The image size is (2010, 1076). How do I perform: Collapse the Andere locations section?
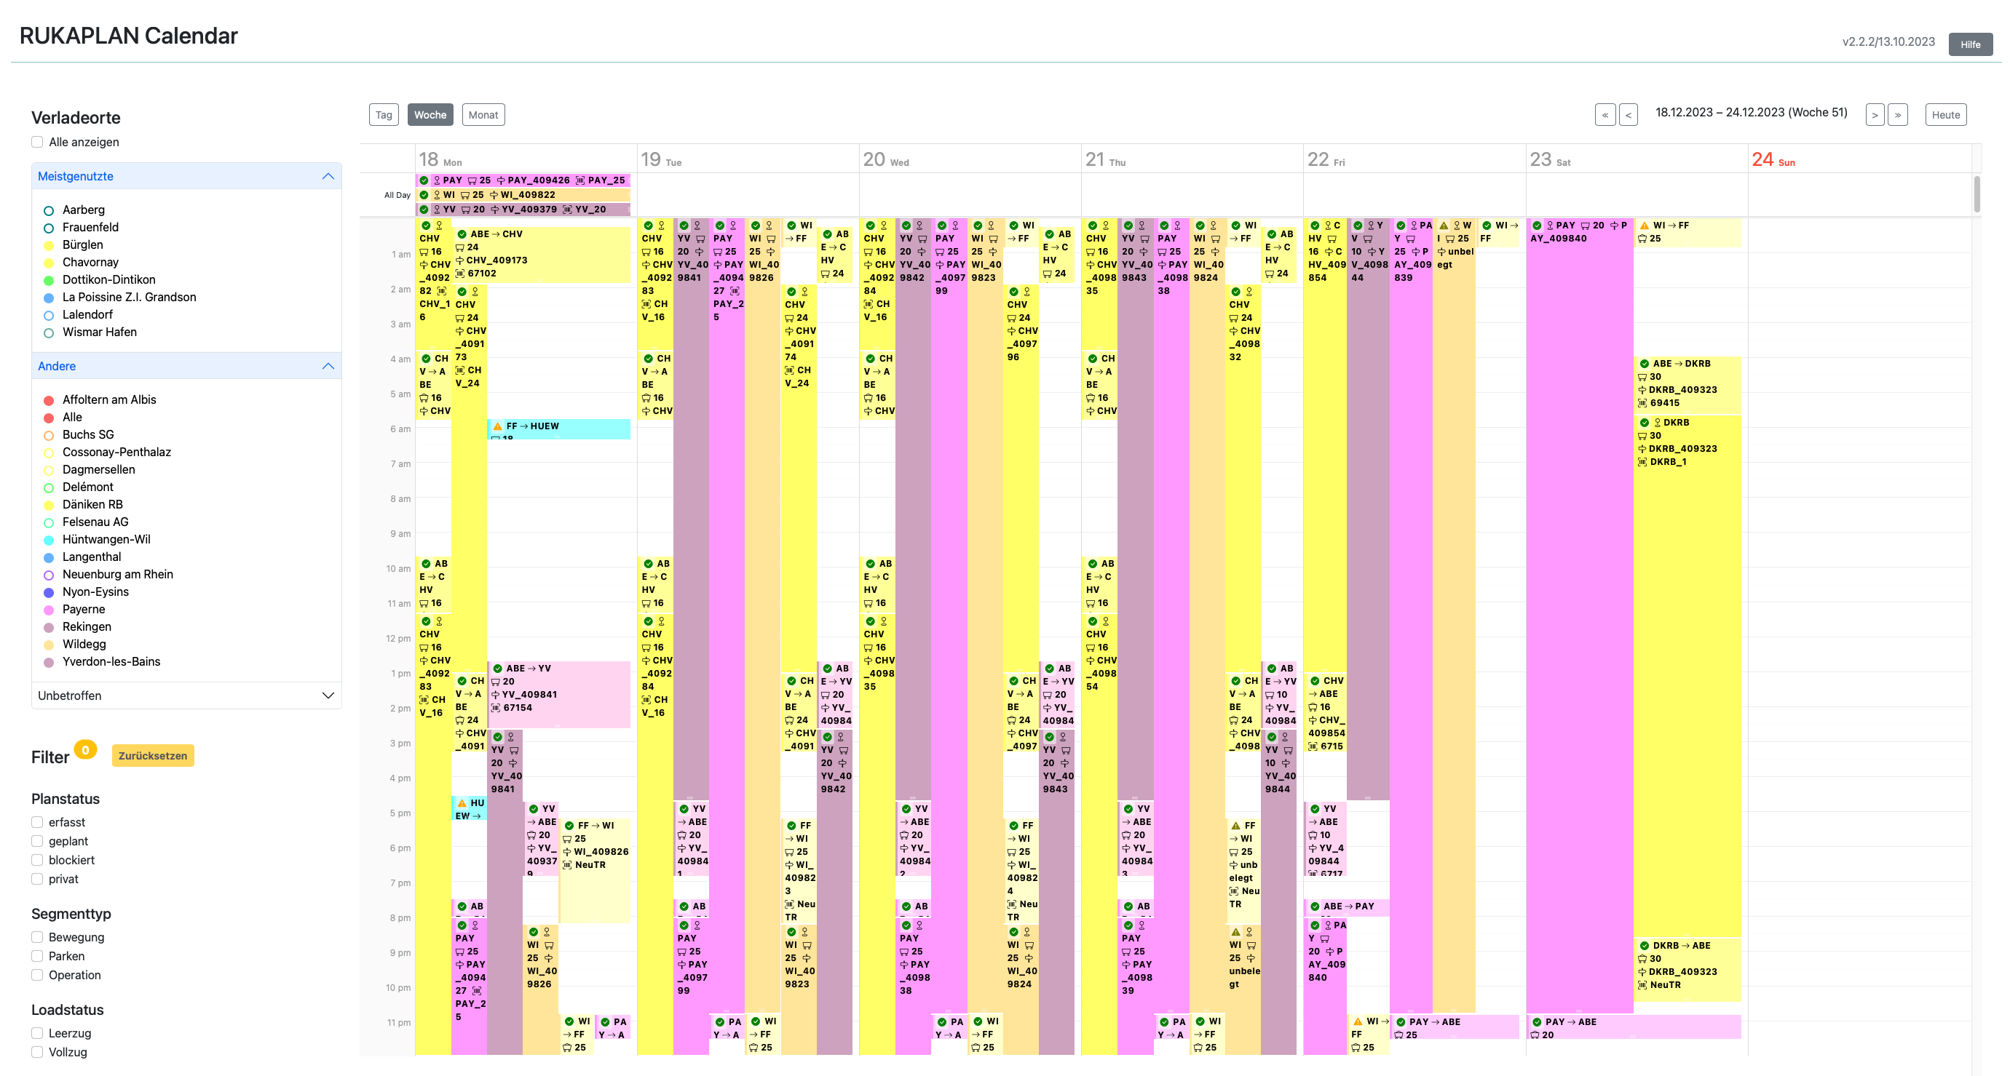[328, 367]
